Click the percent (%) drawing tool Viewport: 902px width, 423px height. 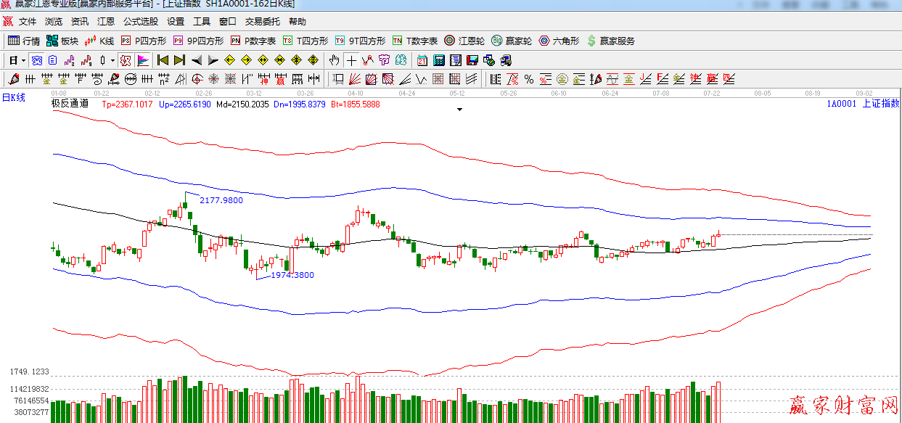pos(529,79)
